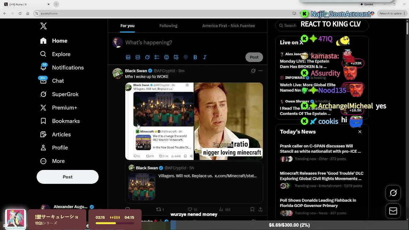Viewport: 409px width, 230px height.
Task: Open quoted Villagers Will not Replace us post
Action: coord(194,182)
